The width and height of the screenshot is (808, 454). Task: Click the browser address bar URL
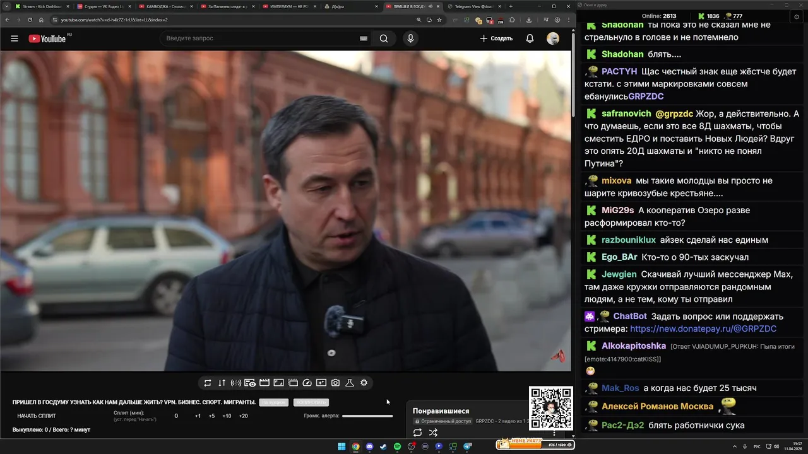(114, 20)
